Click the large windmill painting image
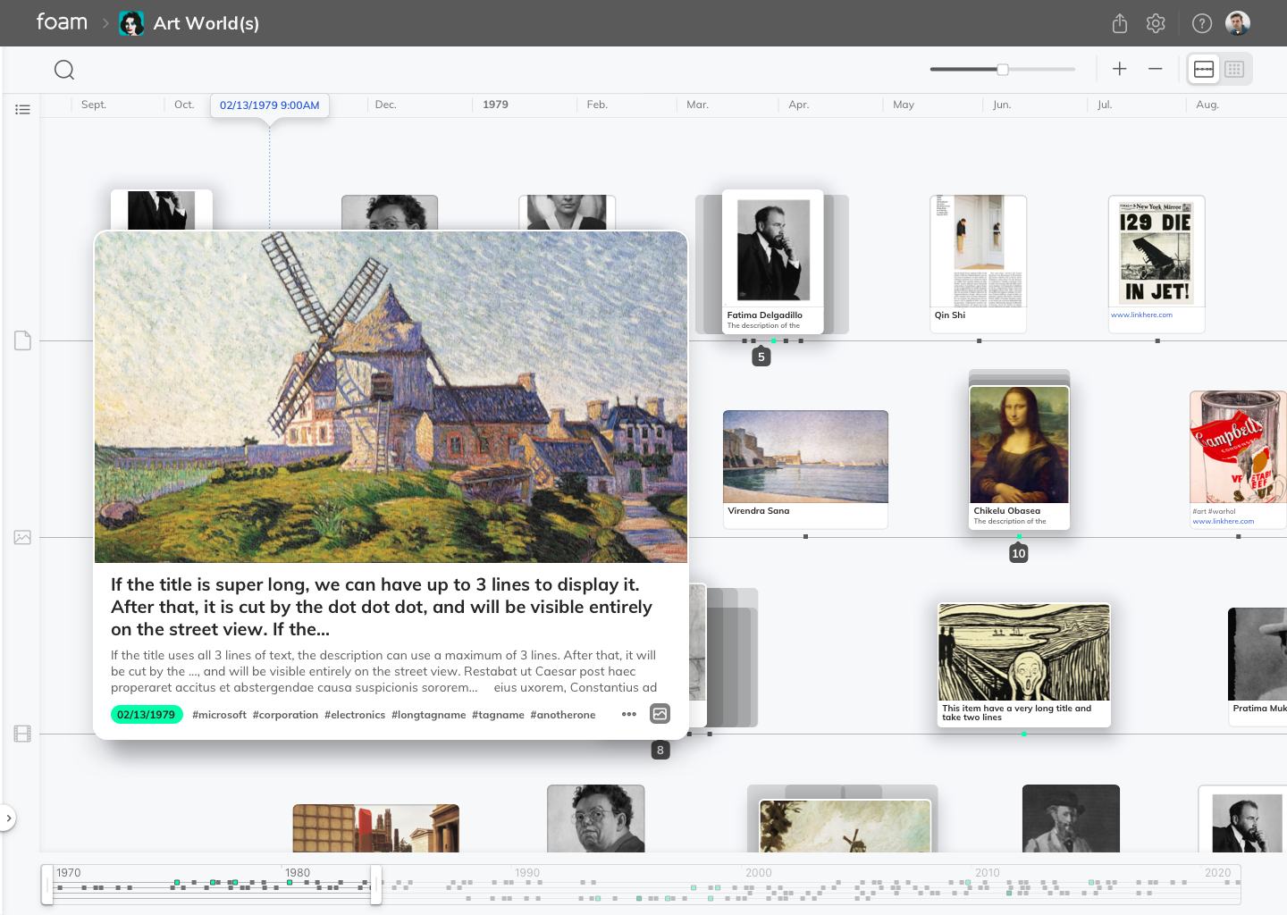1287x915 pixels. [391, 397]
